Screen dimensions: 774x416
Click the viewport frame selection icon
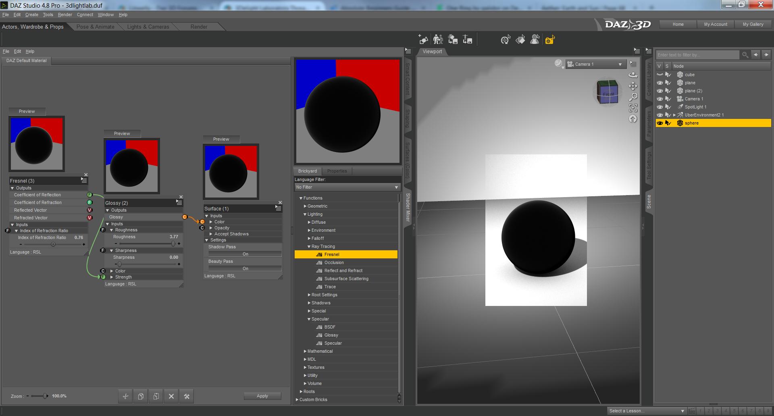[633, 108]
